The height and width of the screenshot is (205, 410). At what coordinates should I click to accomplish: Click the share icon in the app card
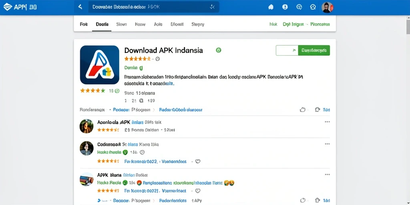click(x=318, y=110)
